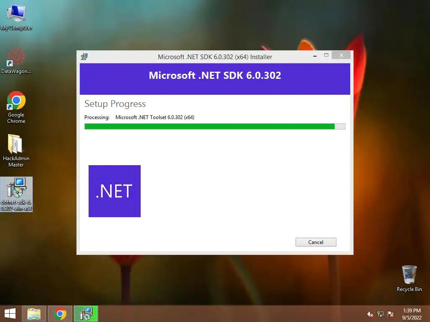This screenshot has height=322, width=430.
Task: Minimize the .NET SDK Installer window
Action: [x=315, y=55]
